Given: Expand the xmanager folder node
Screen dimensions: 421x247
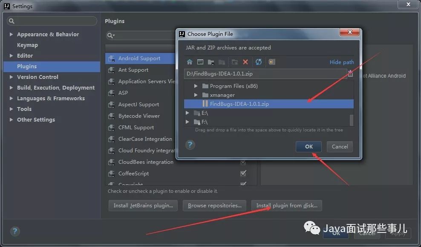Looking at the screenshot, I should click(196, 95).
